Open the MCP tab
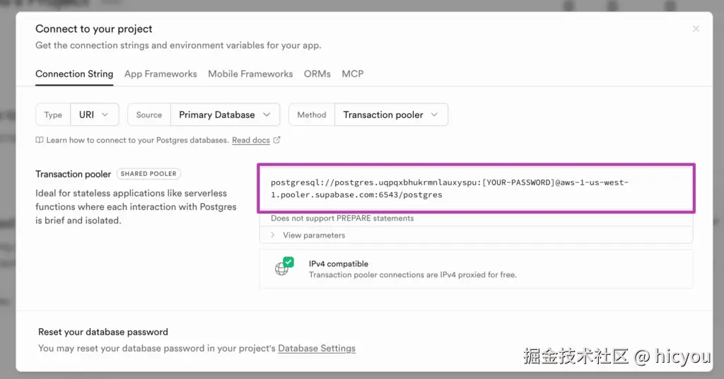Image resolution: width=724 pixels, height=379 pixels. click(353, 74)
